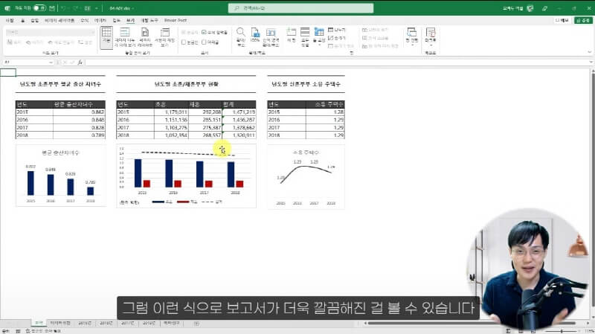Screen dimensions: 595x334
Task: Expand the Name Box dropdown
Action: coord(51,62)
